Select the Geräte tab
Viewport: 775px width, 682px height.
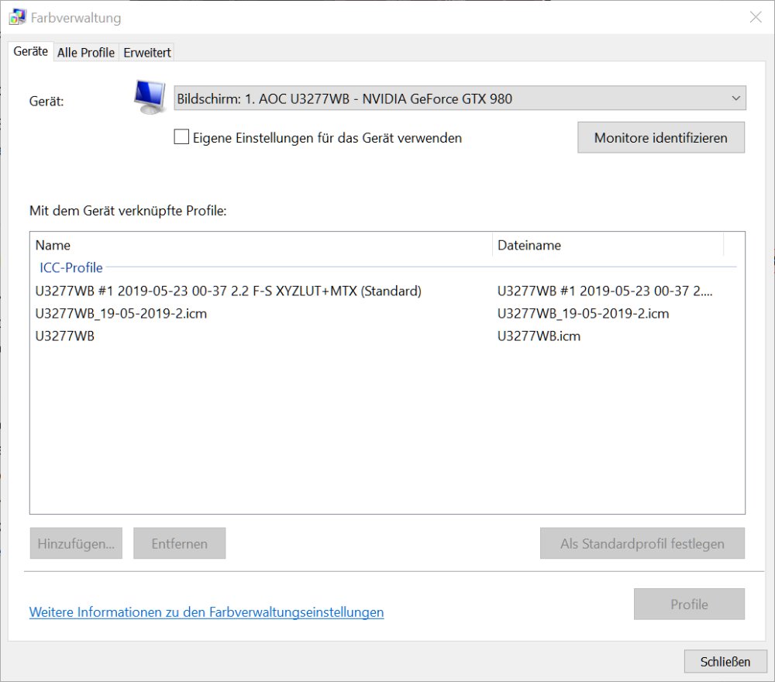coord(31,52)
